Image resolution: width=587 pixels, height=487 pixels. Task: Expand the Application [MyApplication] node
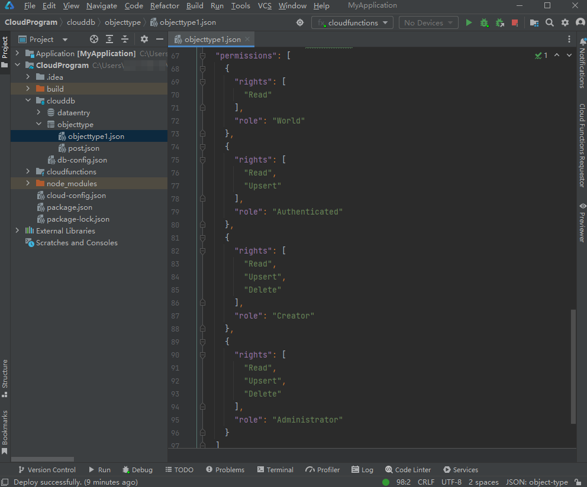click(17, 54)
